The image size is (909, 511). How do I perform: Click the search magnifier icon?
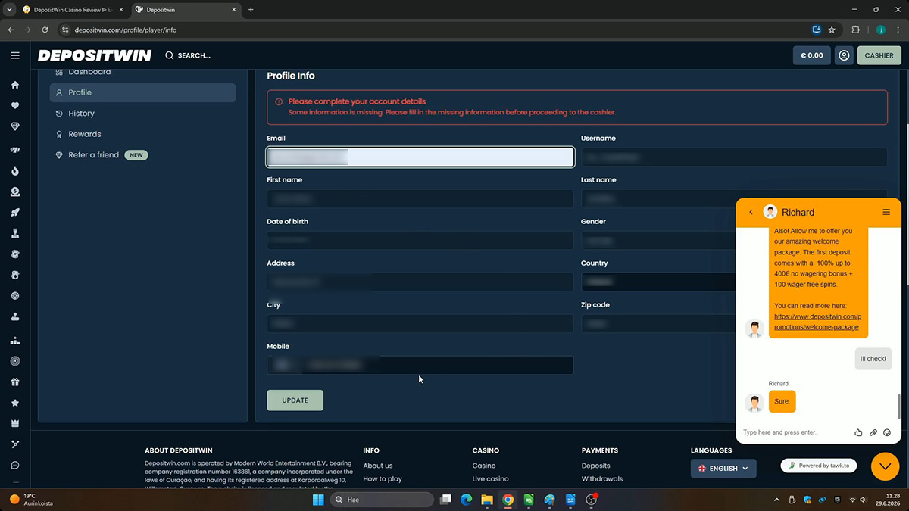[x=169, y=55]
